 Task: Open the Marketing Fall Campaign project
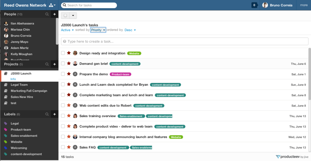[29, 91]
